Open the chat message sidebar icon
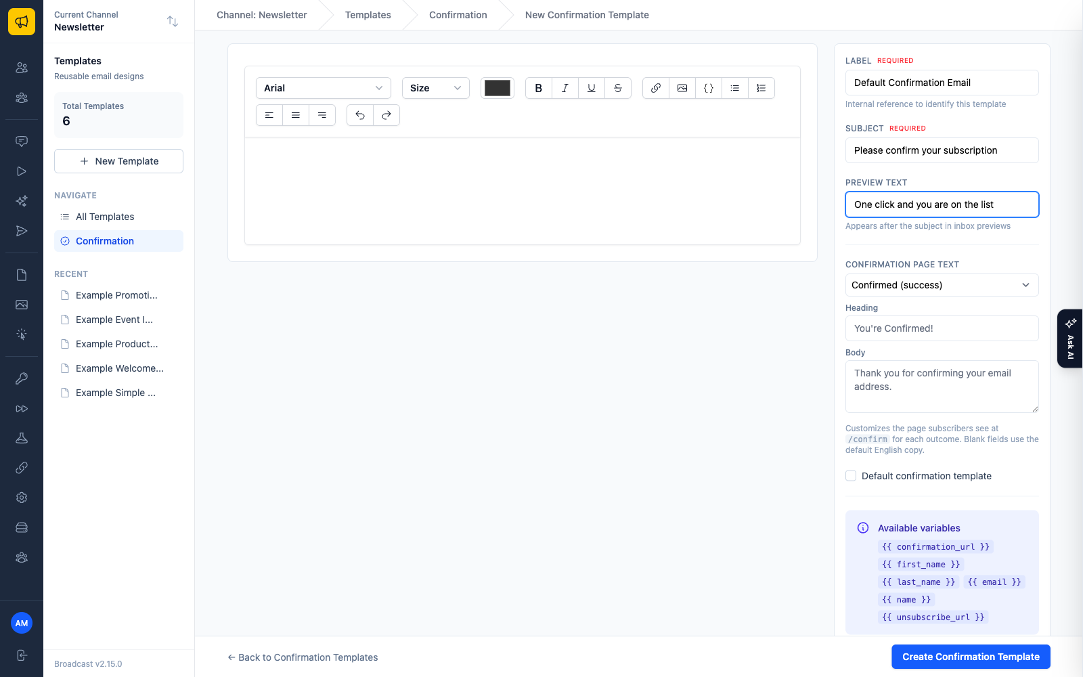Viewport: 1083px width, 677px height. click(x=22, y=141)
